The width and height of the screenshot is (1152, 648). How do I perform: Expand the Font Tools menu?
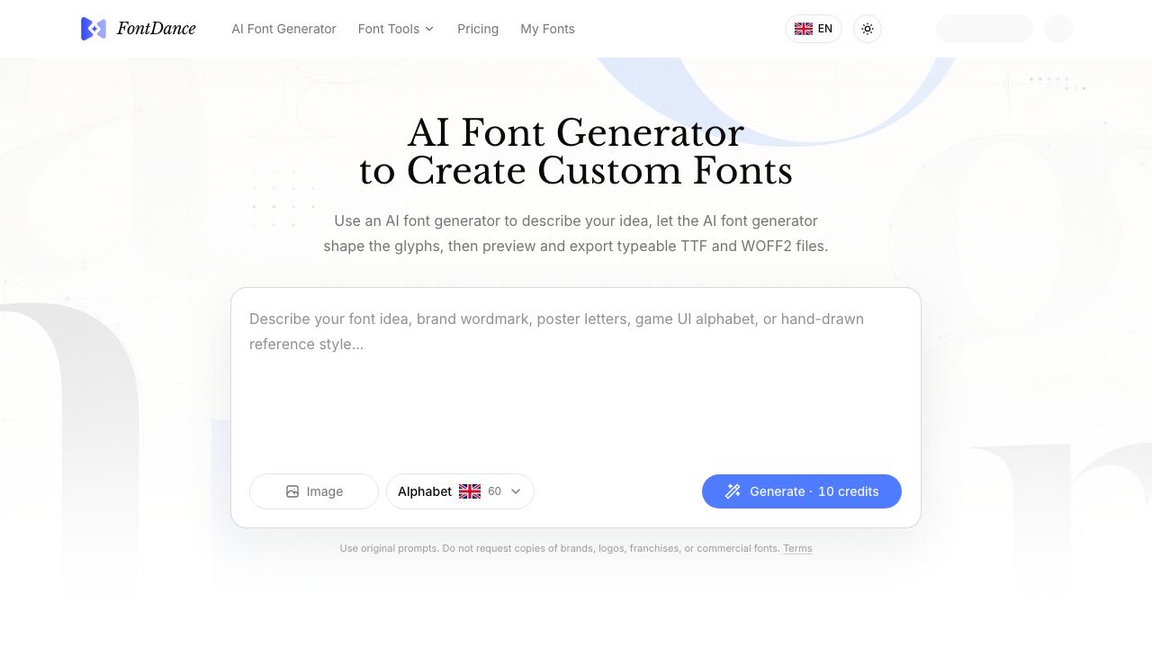tap(396, 29)
